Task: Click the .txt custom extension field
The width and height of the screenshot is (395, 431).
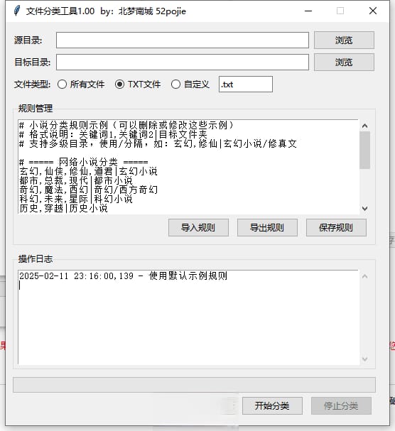Action: (x=246, y=84)
